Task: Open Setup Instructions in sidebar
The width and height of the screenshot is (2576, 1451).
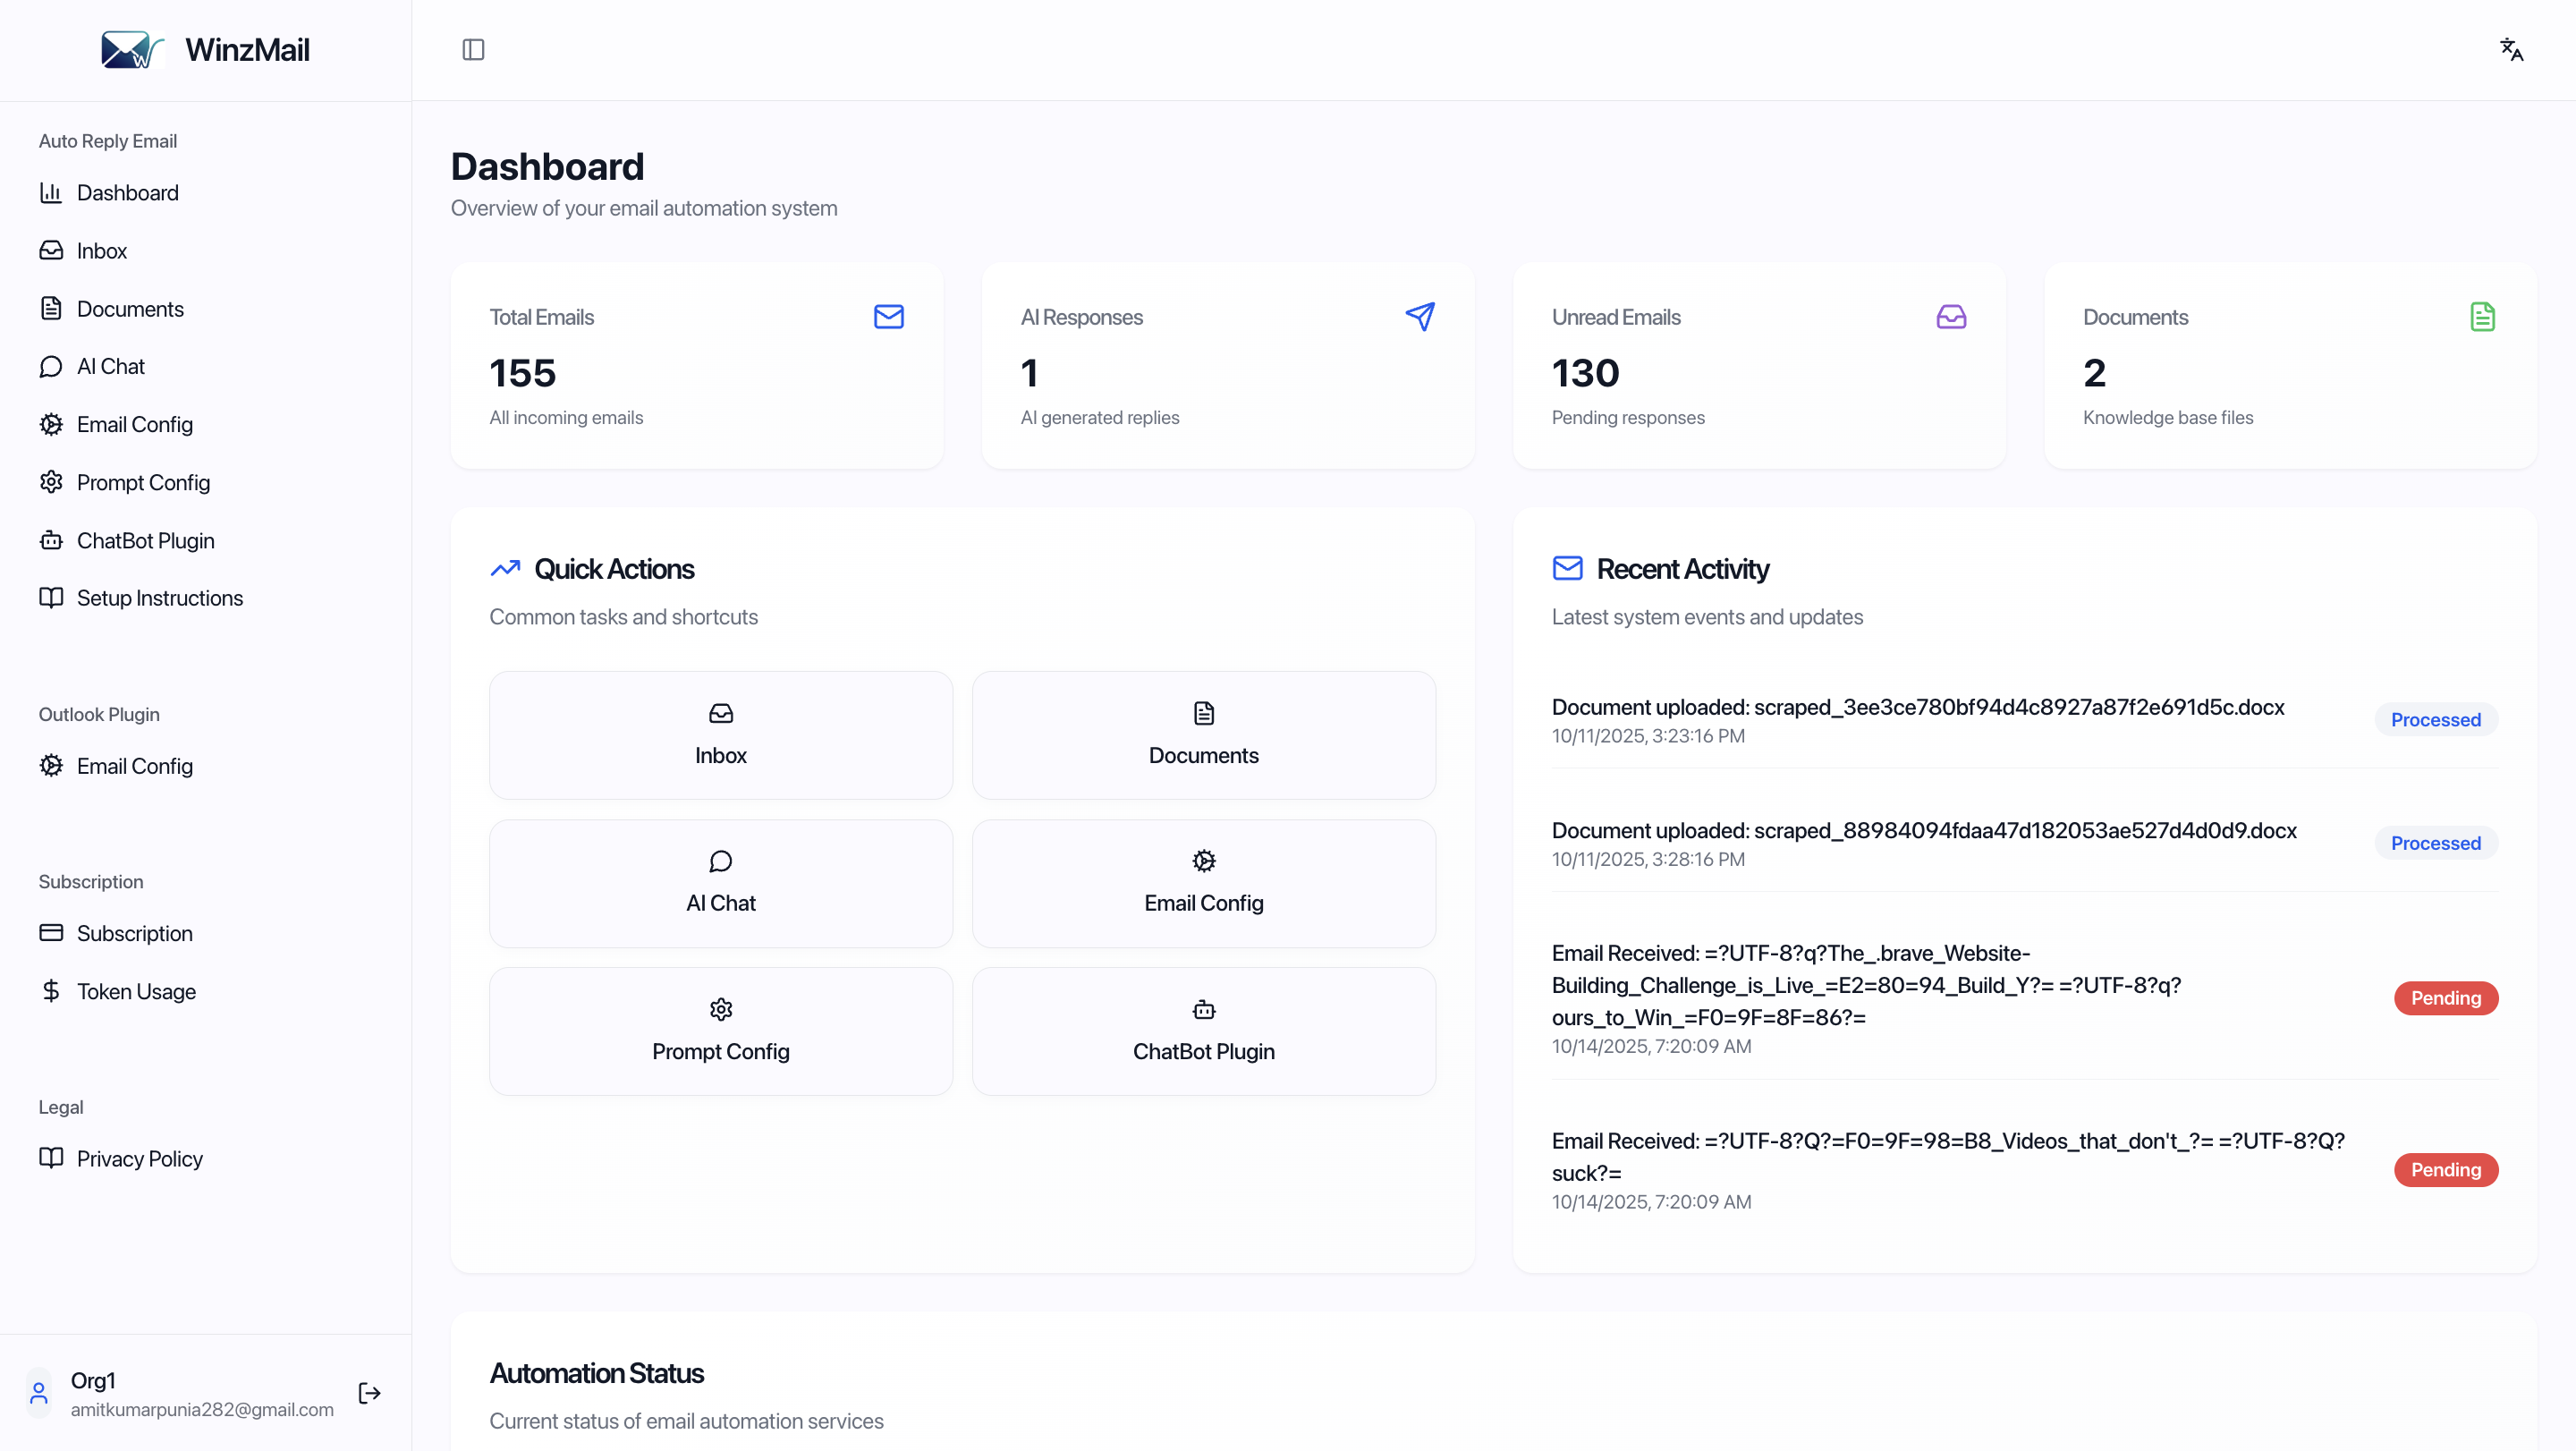Action: coord(160,597)
